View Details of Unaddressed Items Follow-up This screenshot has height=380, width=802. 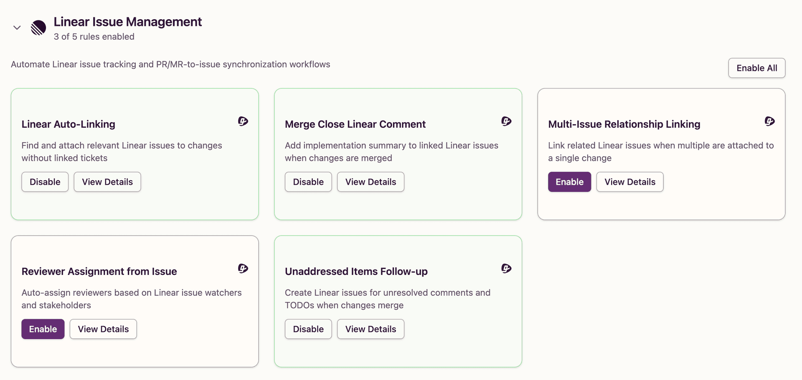370,329
